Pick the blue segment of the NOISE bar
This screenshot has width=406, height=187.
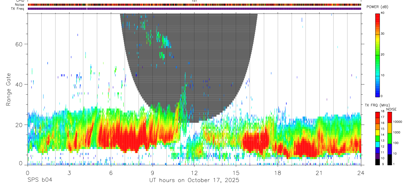pyautogui.click(x=389, y=149)
